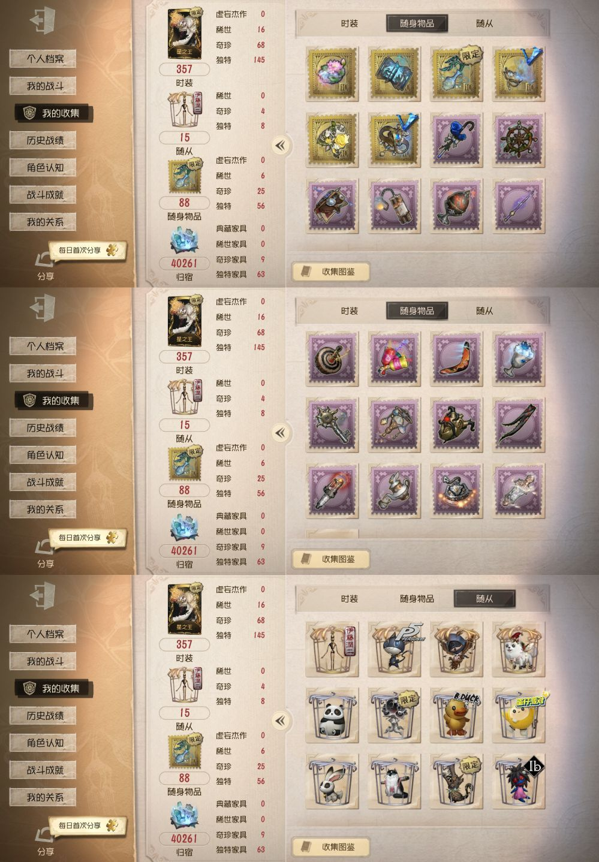Switch to 时装 tab above pet grid
Screen dimensions: 599x862
pyautogui.click(x=350, y=598)
